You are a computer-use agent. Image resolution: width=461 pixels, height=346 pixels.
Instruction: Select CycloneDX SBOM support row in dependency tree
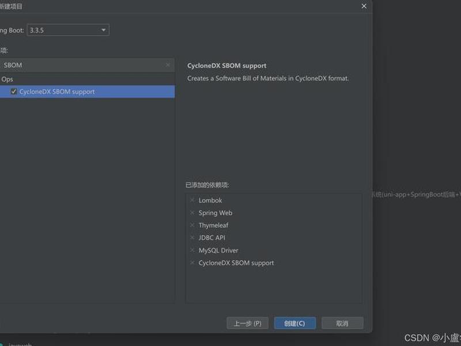coord(88,92)
